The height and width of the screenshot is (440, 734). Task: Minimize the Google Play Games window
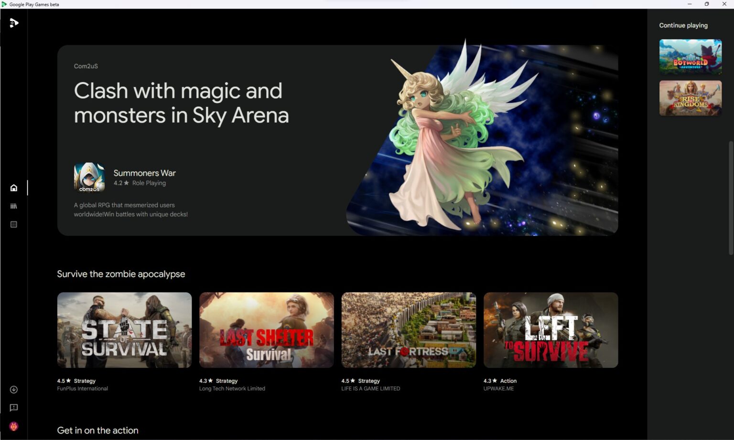pyautogui.click(x=690, y=4)
